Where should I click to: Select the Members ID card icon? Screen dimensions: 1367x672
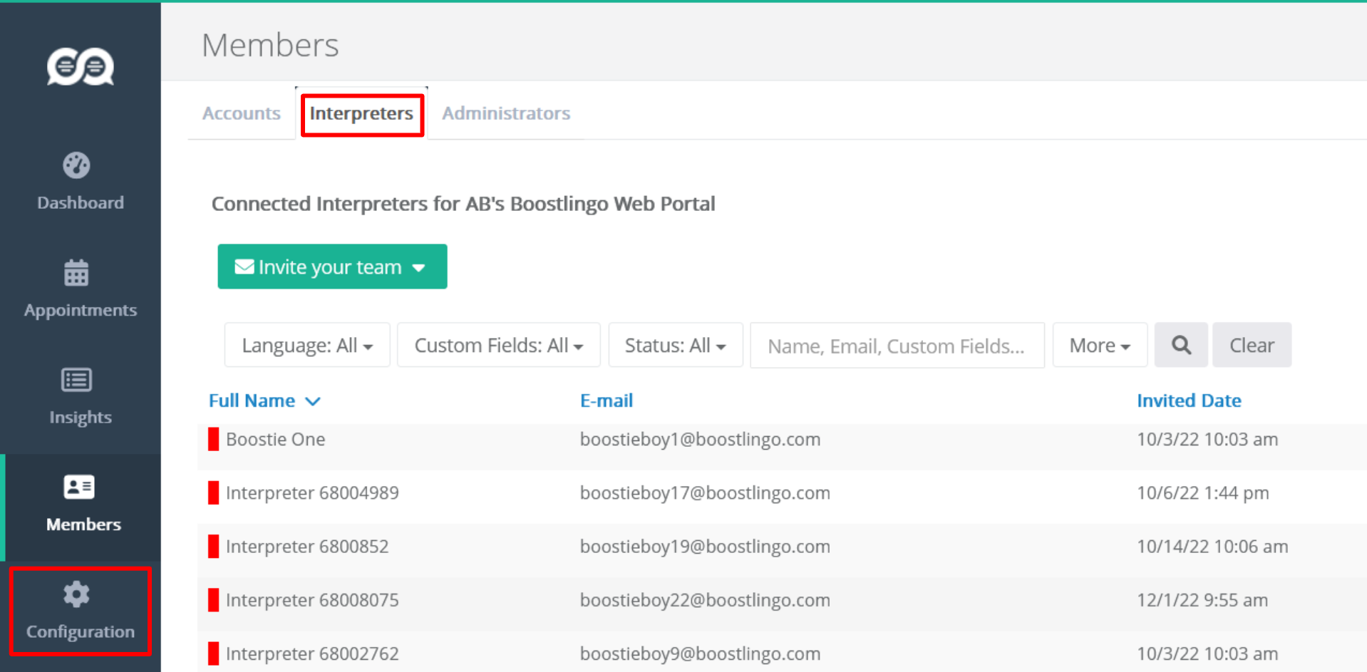(79, 487)
